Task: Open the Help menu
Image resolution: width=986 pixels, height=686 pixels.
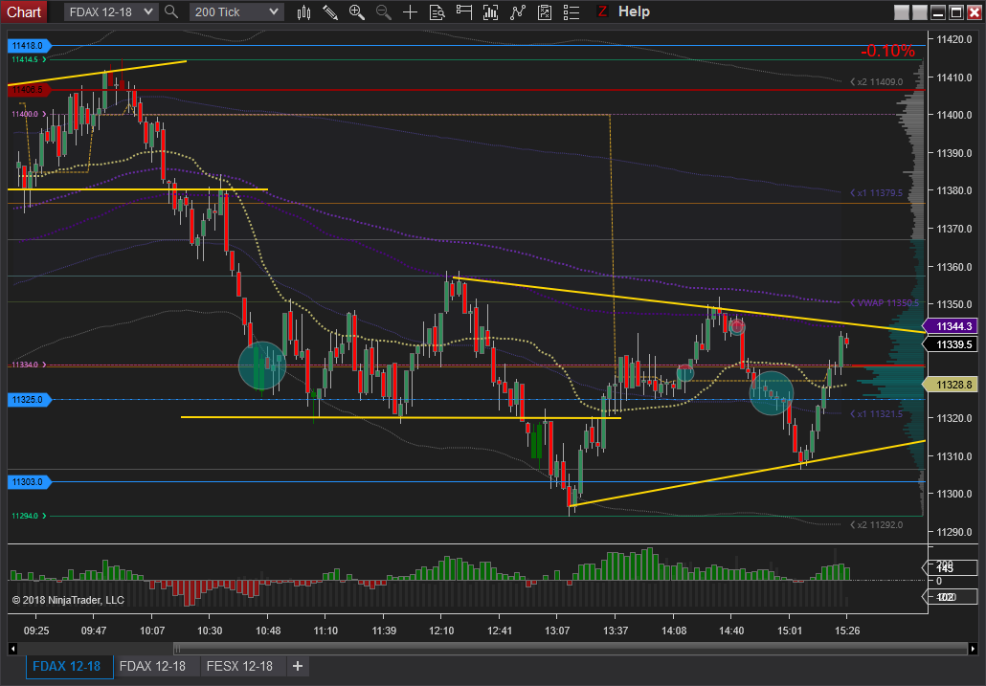Action: pos(634,11)
